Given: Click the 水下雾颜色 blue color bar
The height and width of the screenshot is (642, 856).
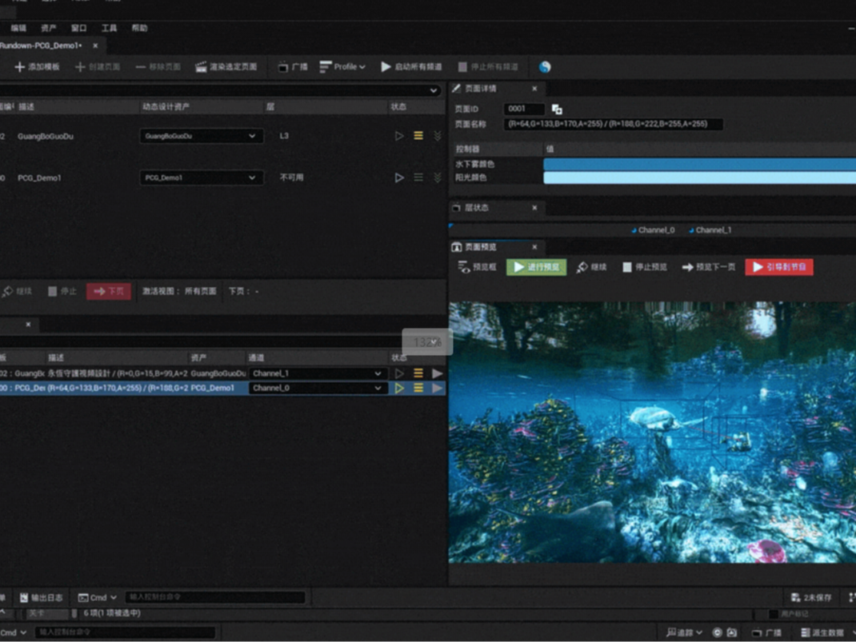Looking at the screenshot, I should pos(699,164).
